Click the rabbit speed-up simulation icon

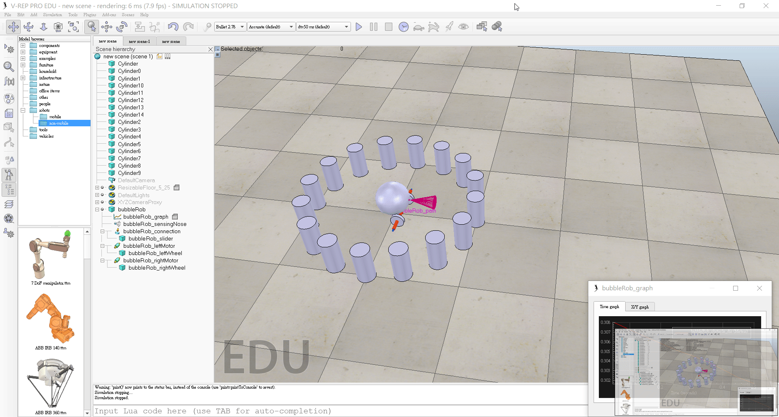pos(434,27)
